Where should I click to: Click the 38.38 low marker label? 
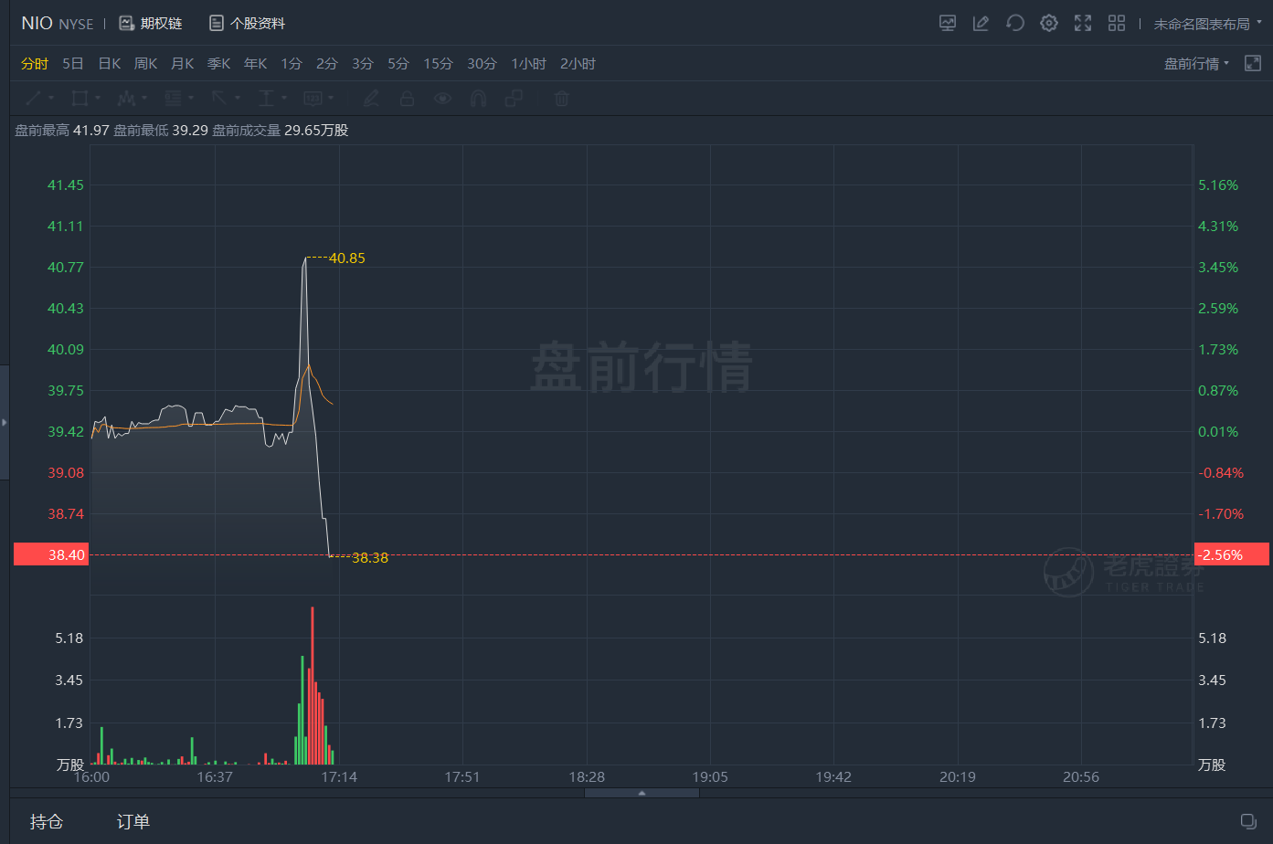pos(370,557)
